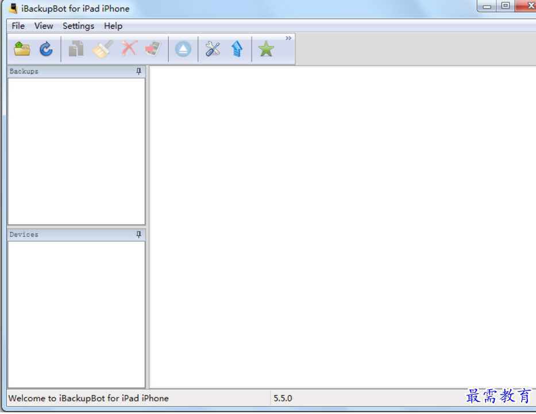Maximize the iBackupBot window
The image size is (536, 414).
[x=506, y=6]
